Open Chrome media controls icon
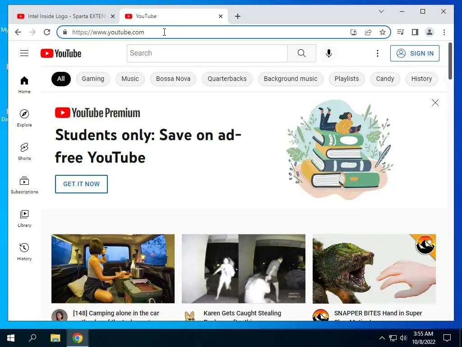This screenshot has height=347, width=462. coord(401,32)
